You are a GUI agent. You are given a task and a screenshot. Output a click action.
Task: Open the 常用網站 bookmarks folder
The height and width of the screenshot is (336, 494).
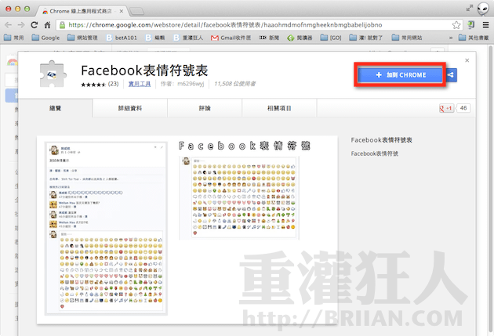pyautogui.click(x=407, y=38)
